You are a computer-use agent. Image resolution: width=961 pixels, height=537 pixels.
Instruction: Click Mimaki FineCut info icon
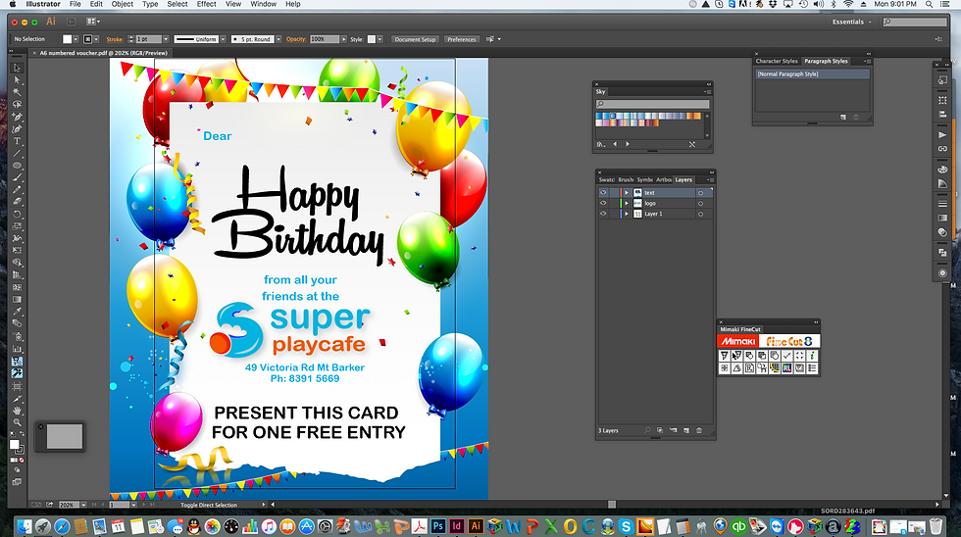coord(812,355)
